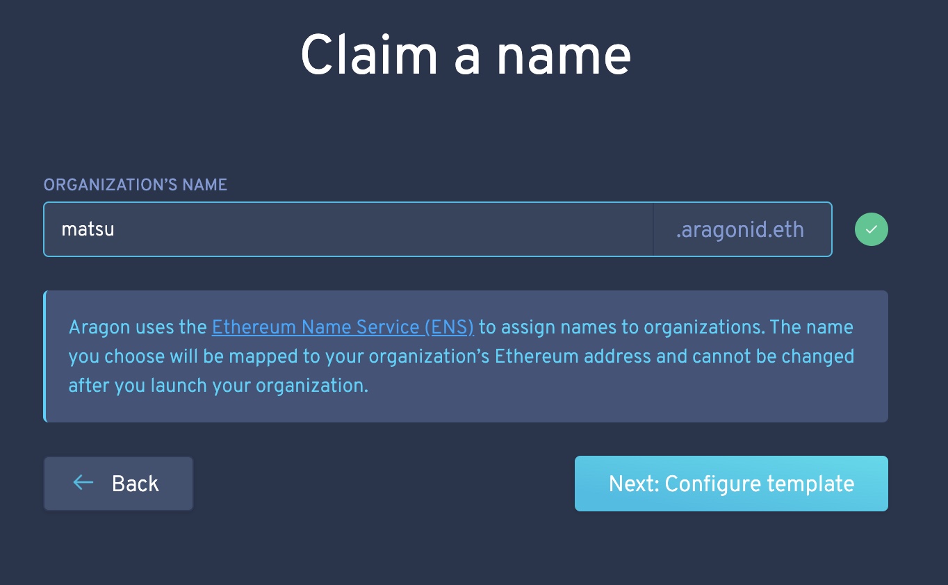948x585 pixels.
Task: Click the word 'Claim' in the heading
Action: tap(369, 56)
